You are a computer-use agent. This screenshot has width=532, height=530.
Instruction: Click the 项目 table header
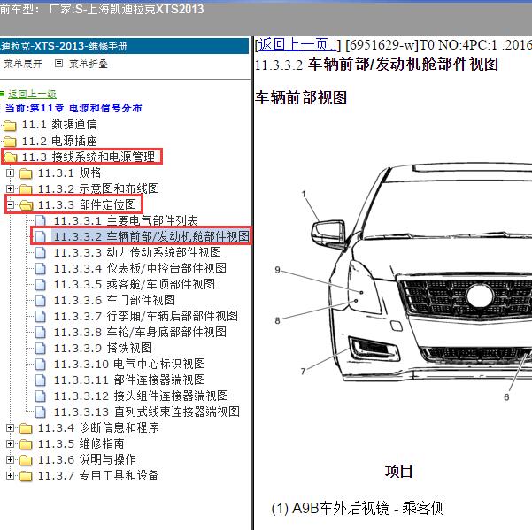pyautogui.click(x=398, y=472)
